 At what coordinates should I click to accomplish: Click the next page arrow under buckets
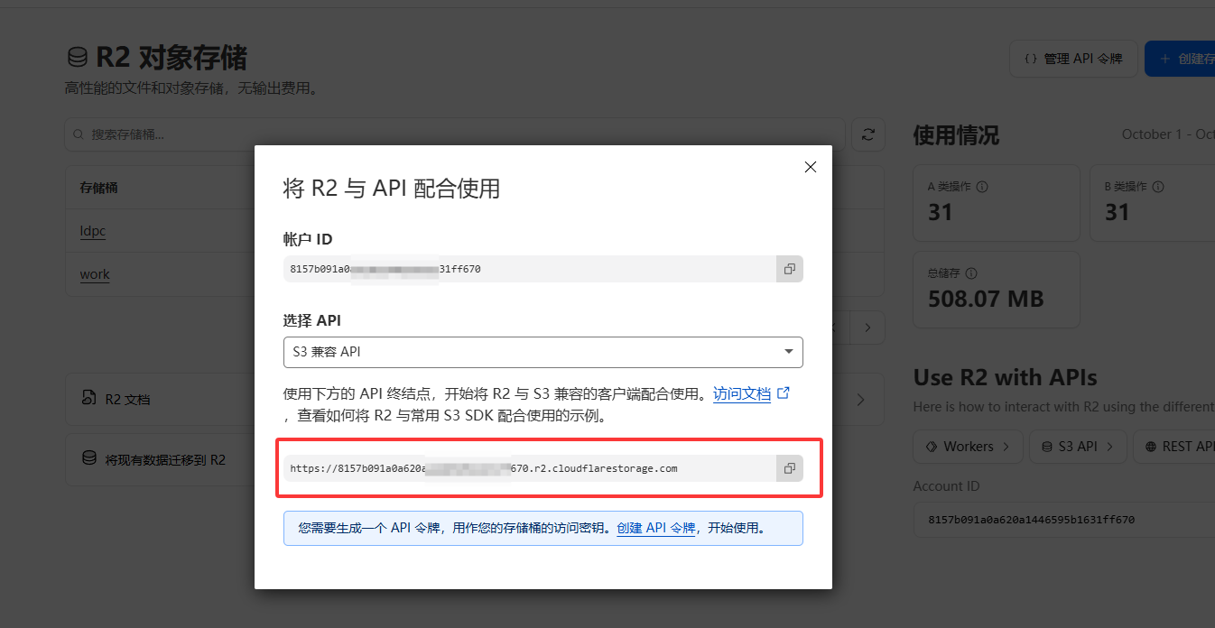coord(867,328)
